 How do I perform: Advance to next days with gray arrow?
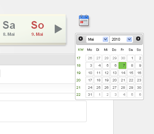58,29
